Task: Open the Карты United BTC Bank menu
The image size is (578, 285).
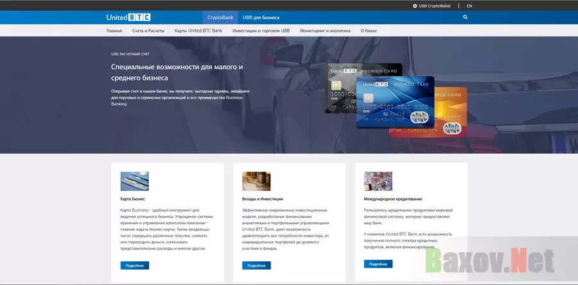Action: 198,31
